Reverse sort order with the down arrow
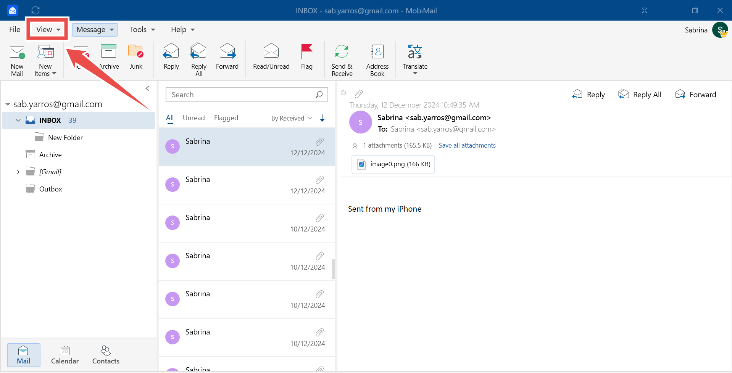 click(x=322, y=118)
